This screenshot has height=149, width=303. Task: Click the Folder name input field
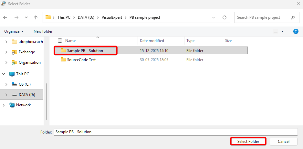(x=175, y=132)
